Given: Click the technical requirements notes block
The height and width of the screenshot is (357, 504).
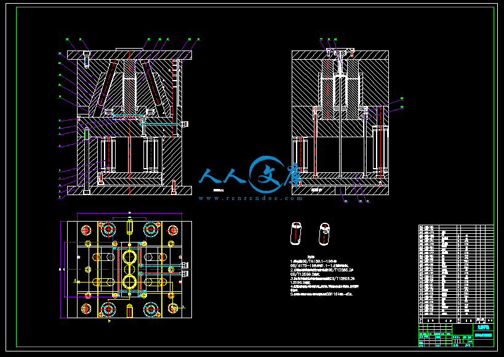Looking at the screenshot, I should pyautogui.click(x=324, y=275).
